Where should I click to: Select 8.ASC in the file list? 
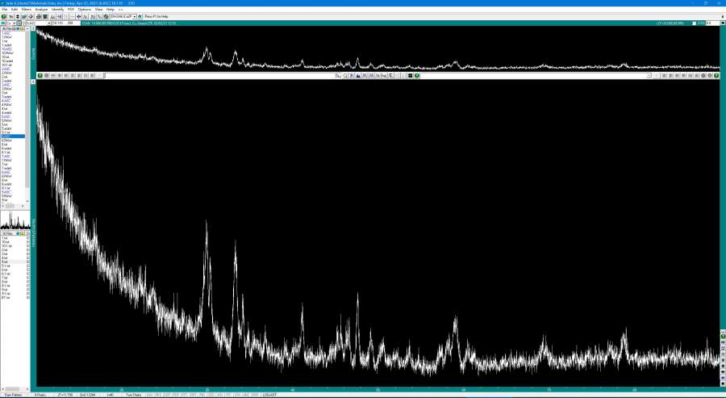(6, 172)
